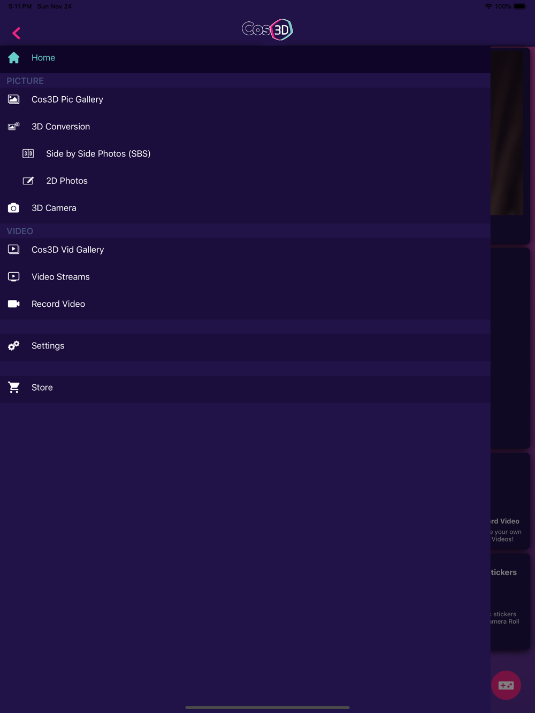Tap the Video Streams screen icon
Viewport: 535px width, 713px height.
tap(13, 277)
